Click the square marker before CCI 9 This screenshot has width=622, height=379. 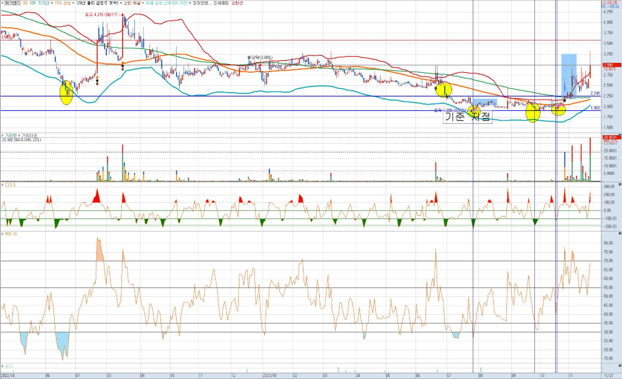2,185
